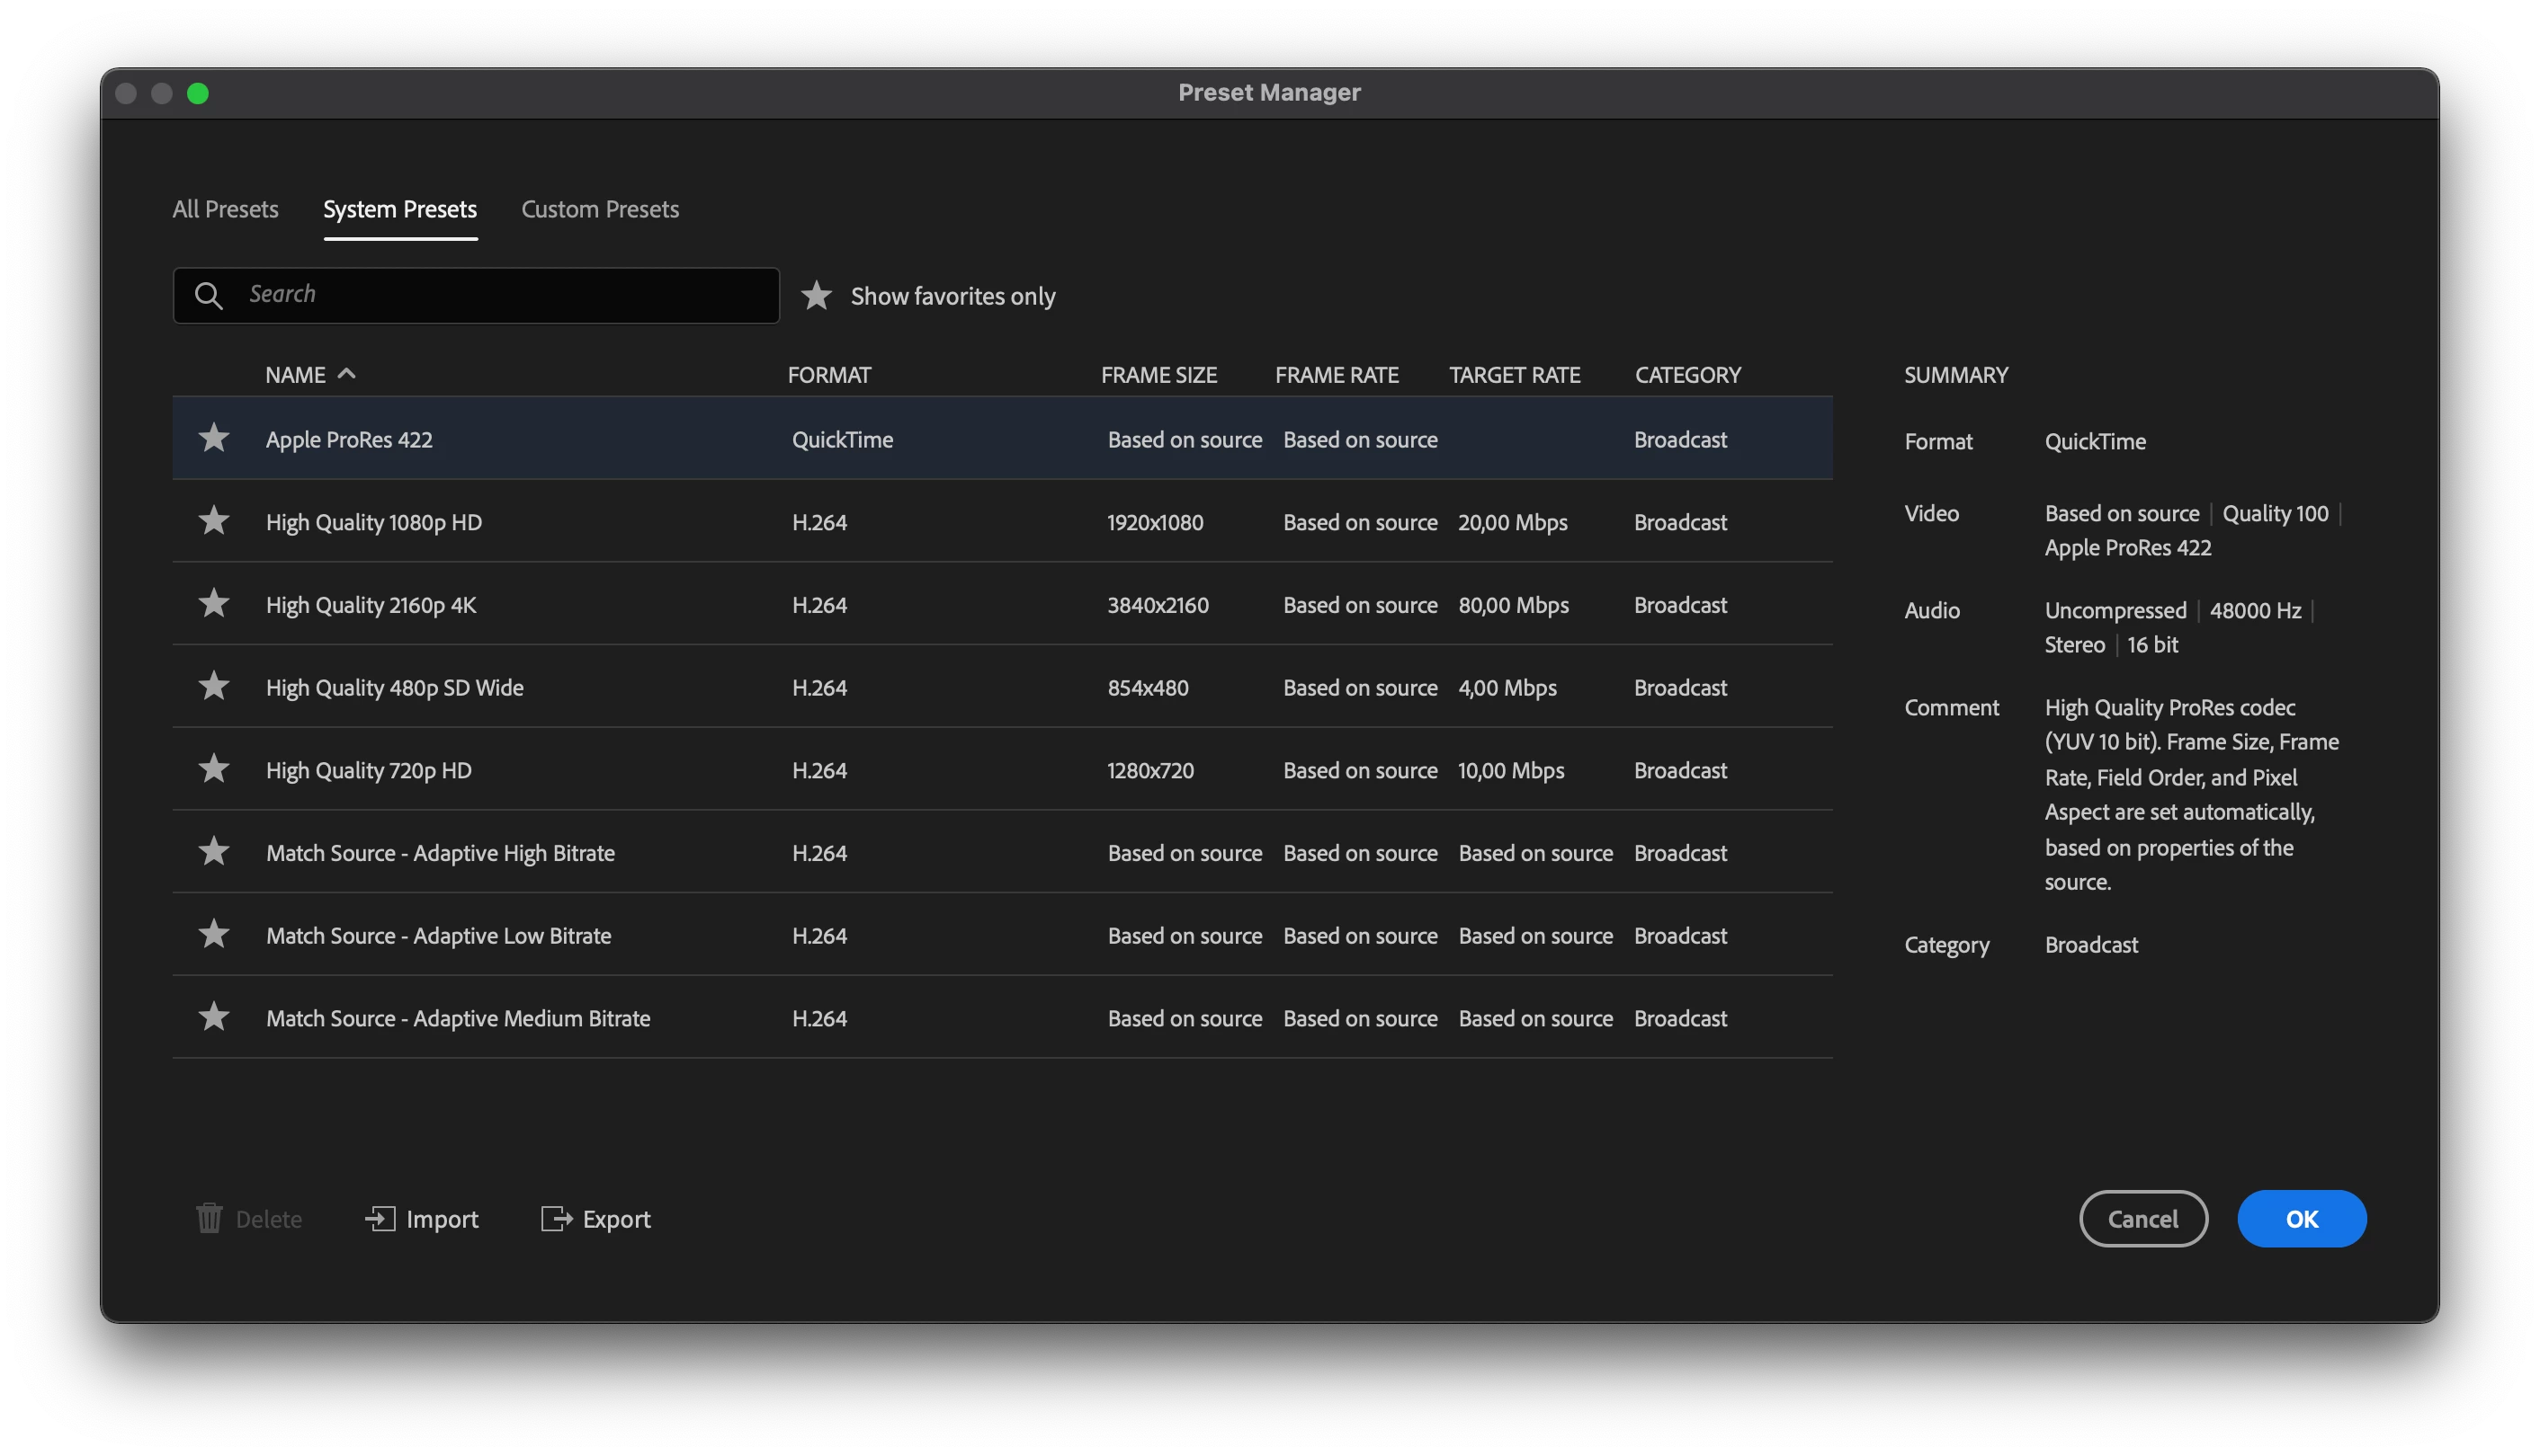Screen dimensions: 2540x1456
Task: Favorite High Quality 480p SD Wide preset
Action: pyautogui.click(x=213, y=687)
